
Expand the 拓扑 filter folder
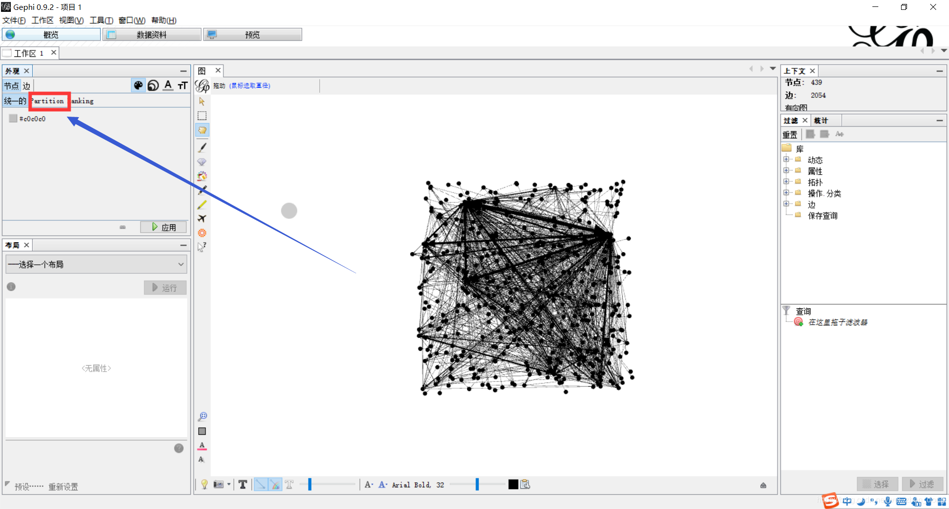pyautogui.click(x=786, y=181)
